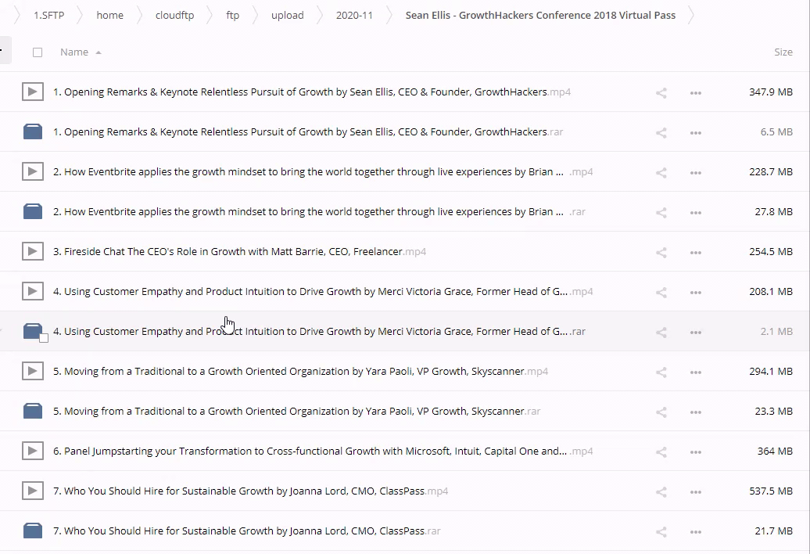Screen dimensions: 810x554
Task: Jump to 1.SFTP root in breadcrumb
Action: [x=48, y=15]
